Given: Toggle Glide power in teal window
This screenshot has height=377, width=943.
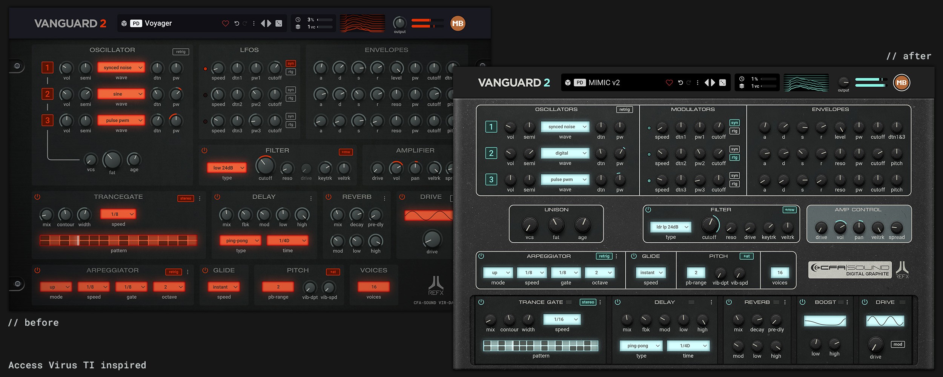Looking at the screenshot, I should (634, 256).
